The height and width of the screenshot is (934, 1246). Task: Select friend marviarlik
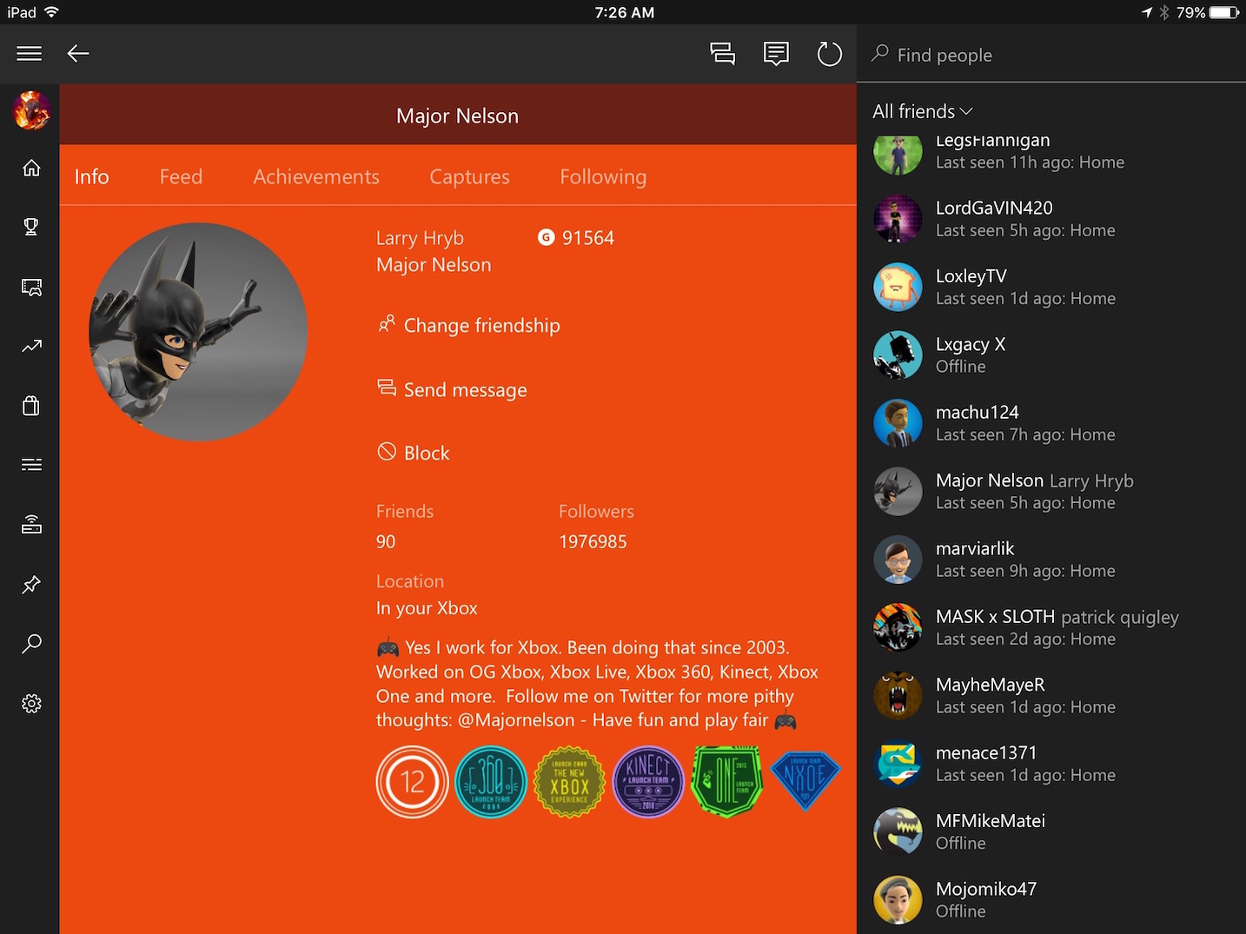tap(1051, 560)
